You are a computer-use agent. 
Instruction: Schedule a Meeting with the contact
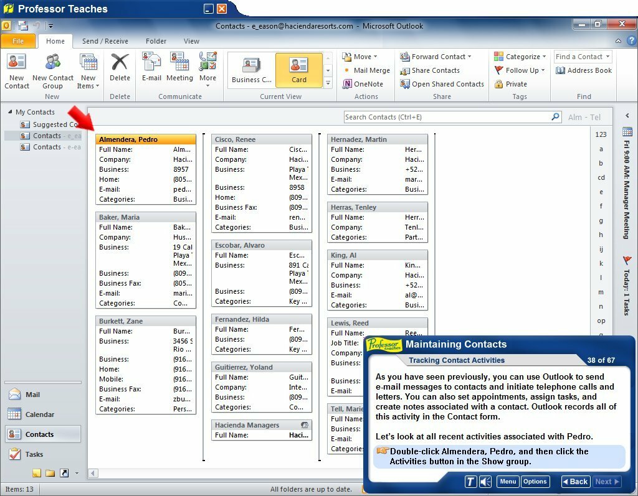179,67
